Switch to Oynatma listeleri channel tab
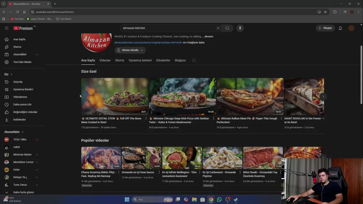The height and width of the screenshot is (204, 363). click(140, 60)
